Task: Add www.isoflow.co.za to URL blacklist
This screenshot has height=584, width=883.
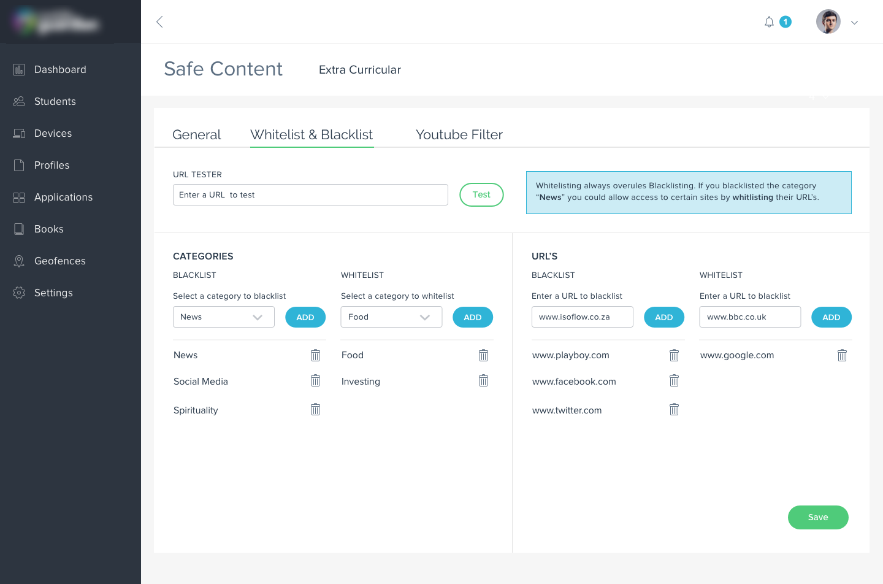Action: tap(663, 317)
